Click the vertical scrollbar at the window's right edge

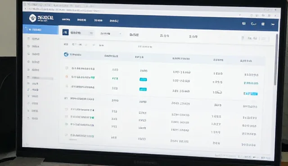(x=275, y=59)
